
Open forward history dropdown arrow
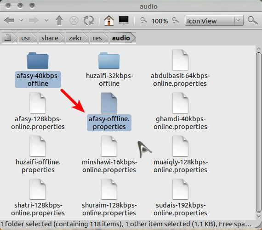point(46,21)
